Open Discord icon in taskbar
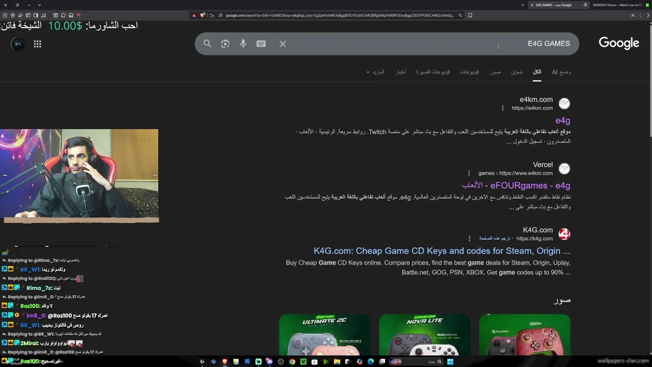Screen dimensions: 652x367 coord(269,362)
